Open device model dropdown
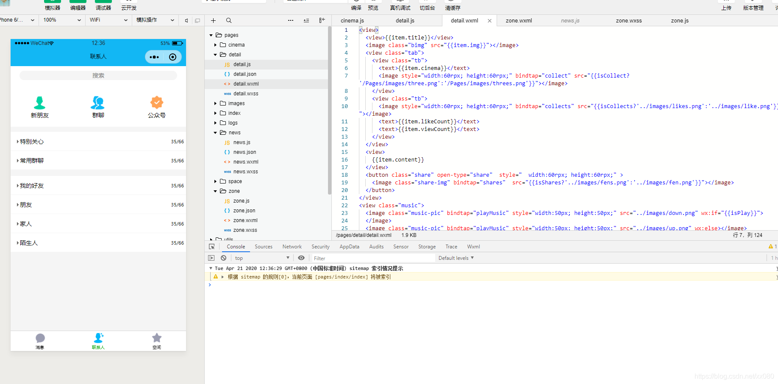Image resolution: width=778 pixels, height=384 pixels. click(18, 20)
